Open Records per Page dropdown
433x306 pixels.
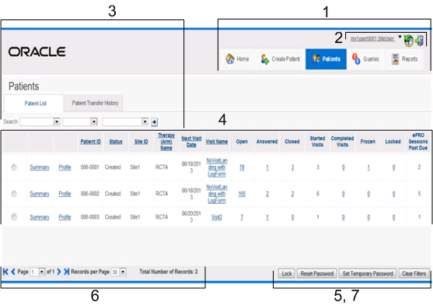click(123, 272)
